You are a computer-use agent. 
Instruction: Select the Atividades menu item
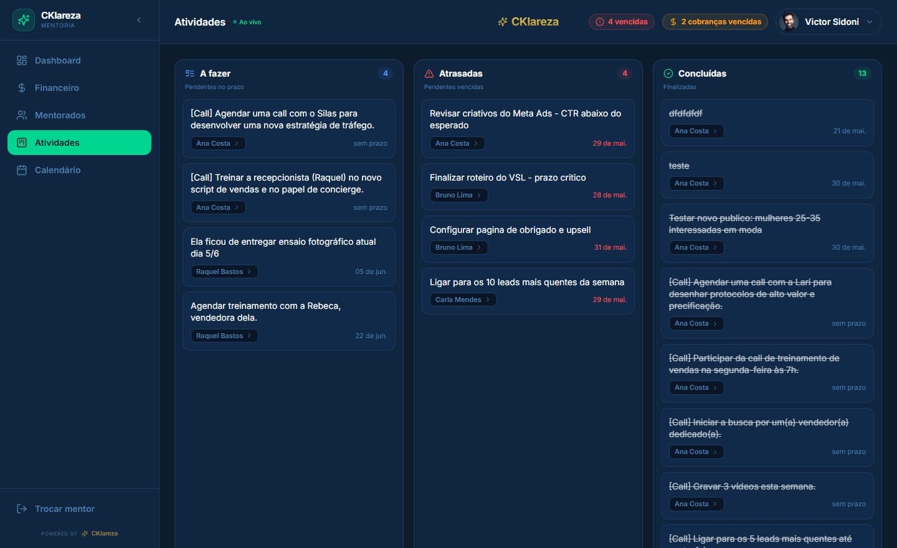pyautogui.click(x=79, y=143)
